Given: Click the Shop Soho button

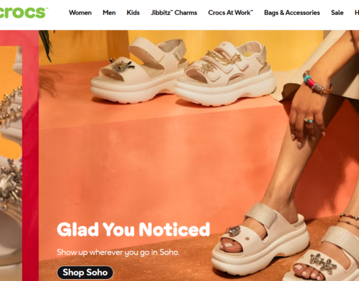Looking at the screenshot, I should [x=85, y=273].
